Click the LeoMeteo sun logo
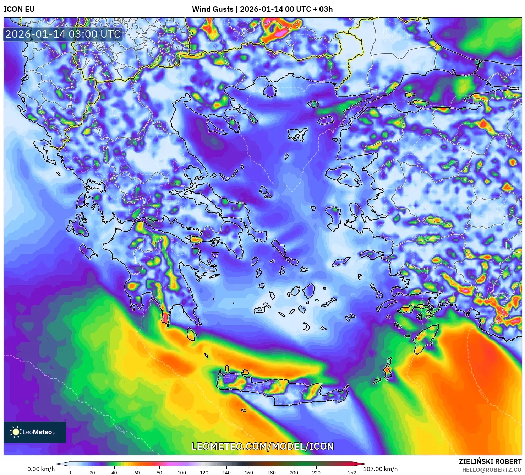 [x=16, y=432]
